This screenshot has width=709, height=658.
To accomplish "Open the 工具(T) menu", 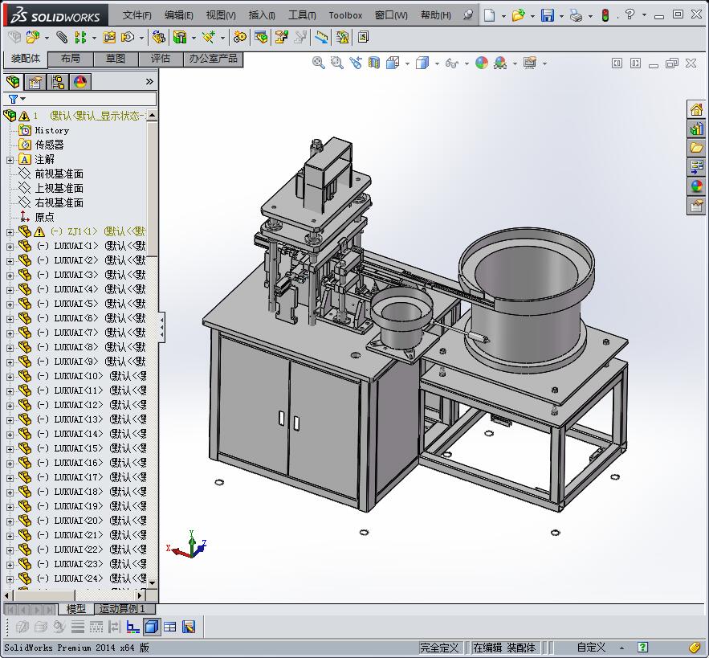I will pos(302,15).
